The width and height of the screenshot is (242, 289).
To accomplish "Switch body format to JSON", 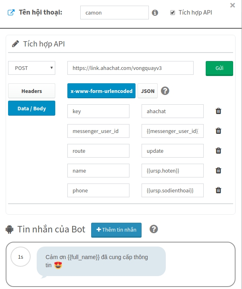I will point(148,91).
